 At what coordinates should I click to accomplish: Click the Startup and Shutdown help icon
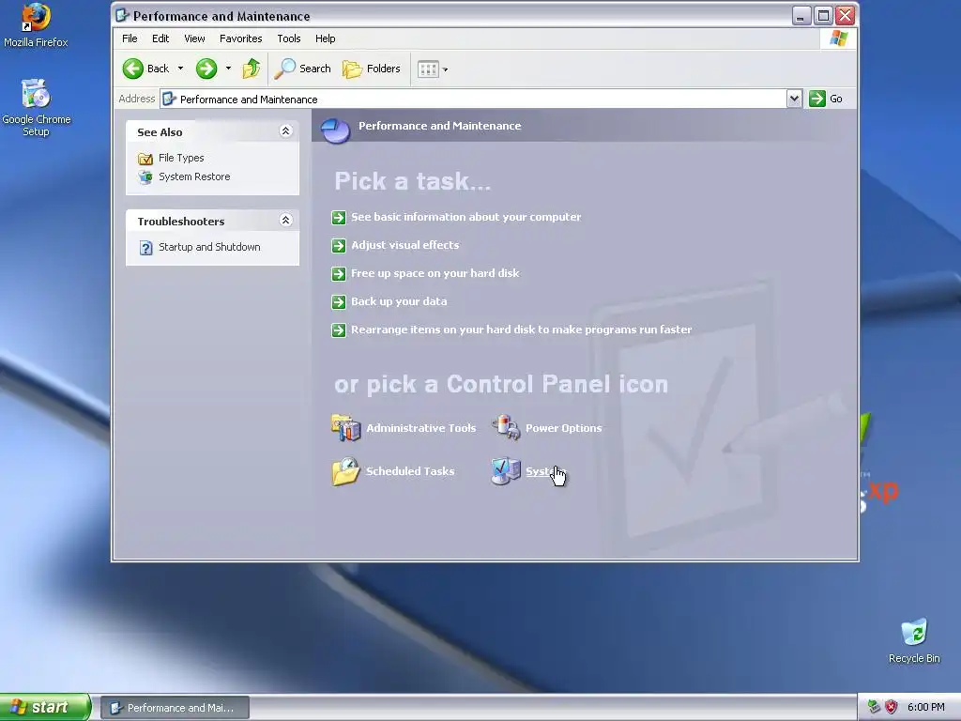(145, 248)
